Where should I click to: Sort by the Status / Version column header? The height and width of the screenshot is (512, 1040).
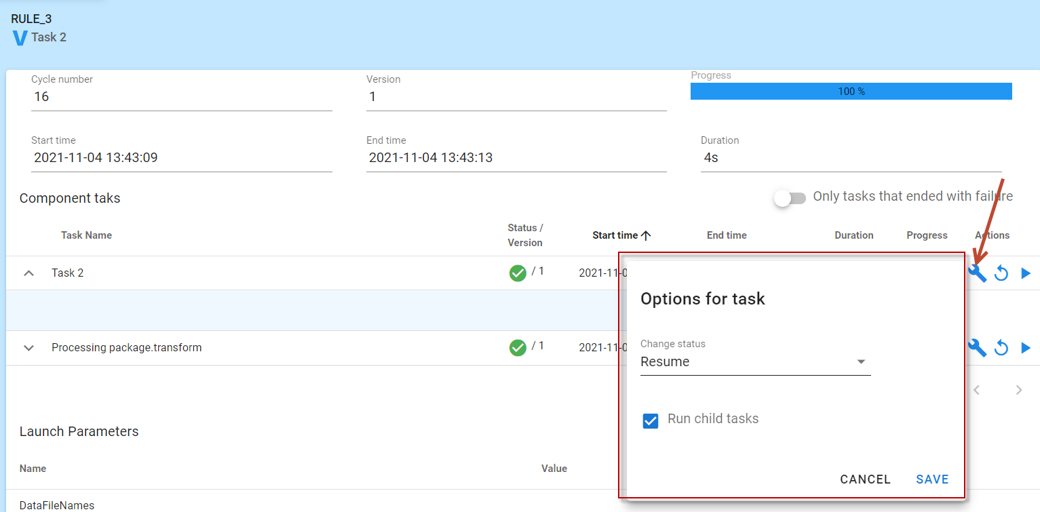tap(525, 235)
